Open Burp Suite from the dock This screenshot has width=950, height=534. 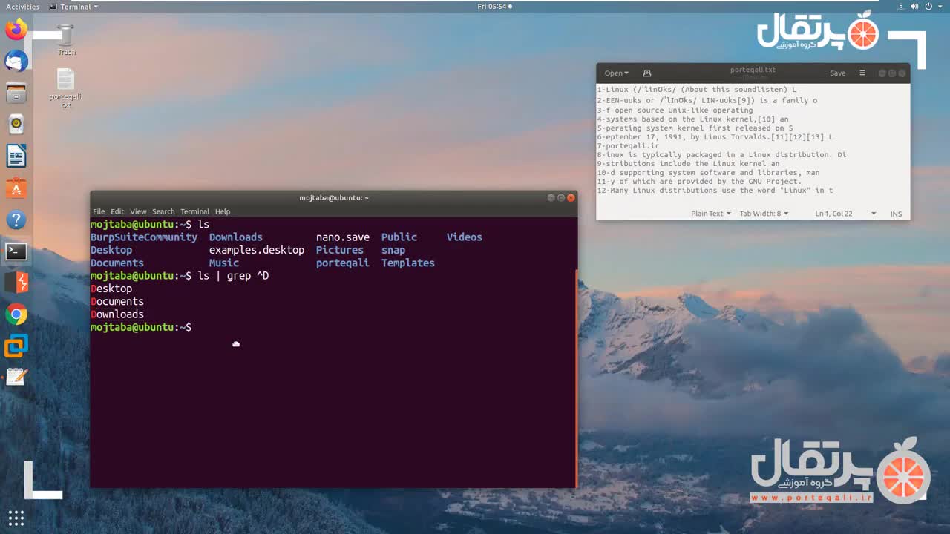(16, 283)
